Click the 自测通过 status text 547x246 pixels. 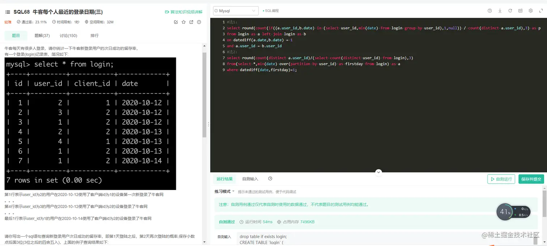click(x=227, y=222)
